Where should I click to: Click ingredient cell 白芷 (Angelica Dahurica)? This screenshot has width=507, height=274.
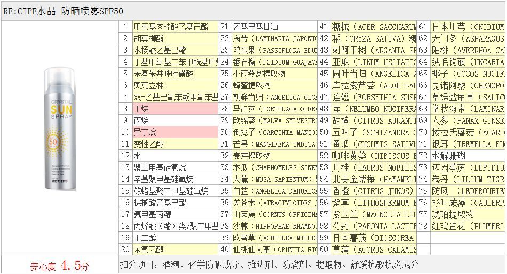click(274, 191)
